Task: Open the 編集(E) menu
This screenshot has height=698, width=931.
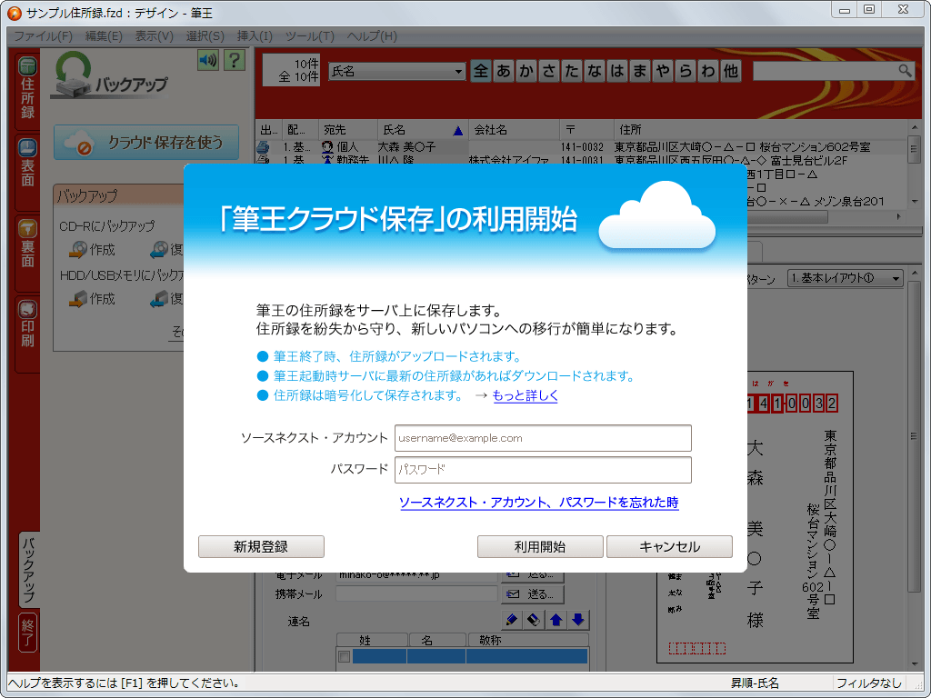Action: [x=104, y=36]
